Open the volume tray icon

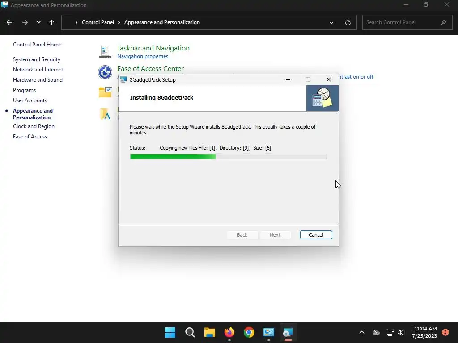(400, 332)
